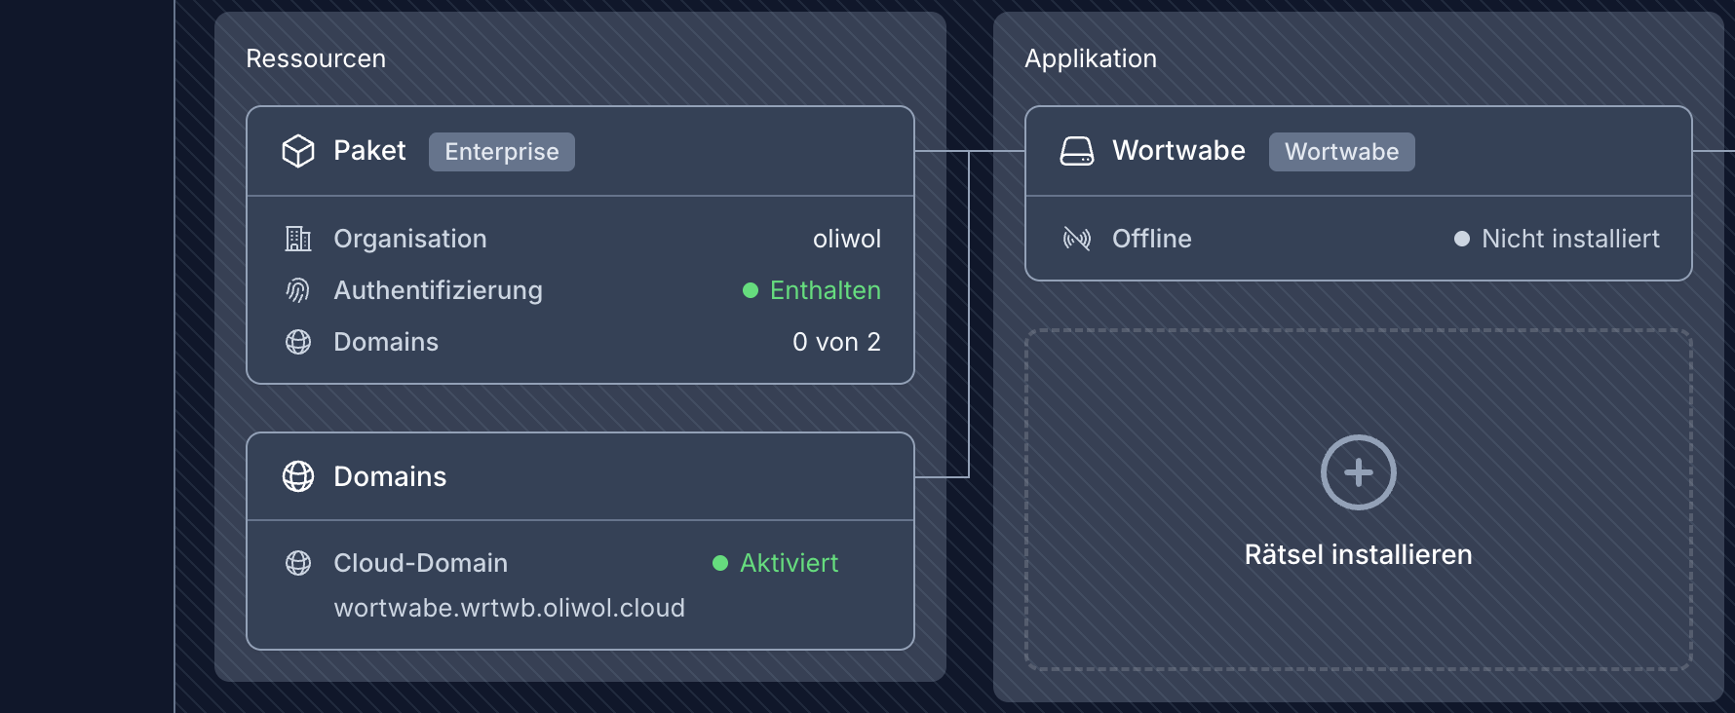The image size is (1735, 713).
Task: Click the plus circle to install puzzle
Action: [x=1358, y=472]
